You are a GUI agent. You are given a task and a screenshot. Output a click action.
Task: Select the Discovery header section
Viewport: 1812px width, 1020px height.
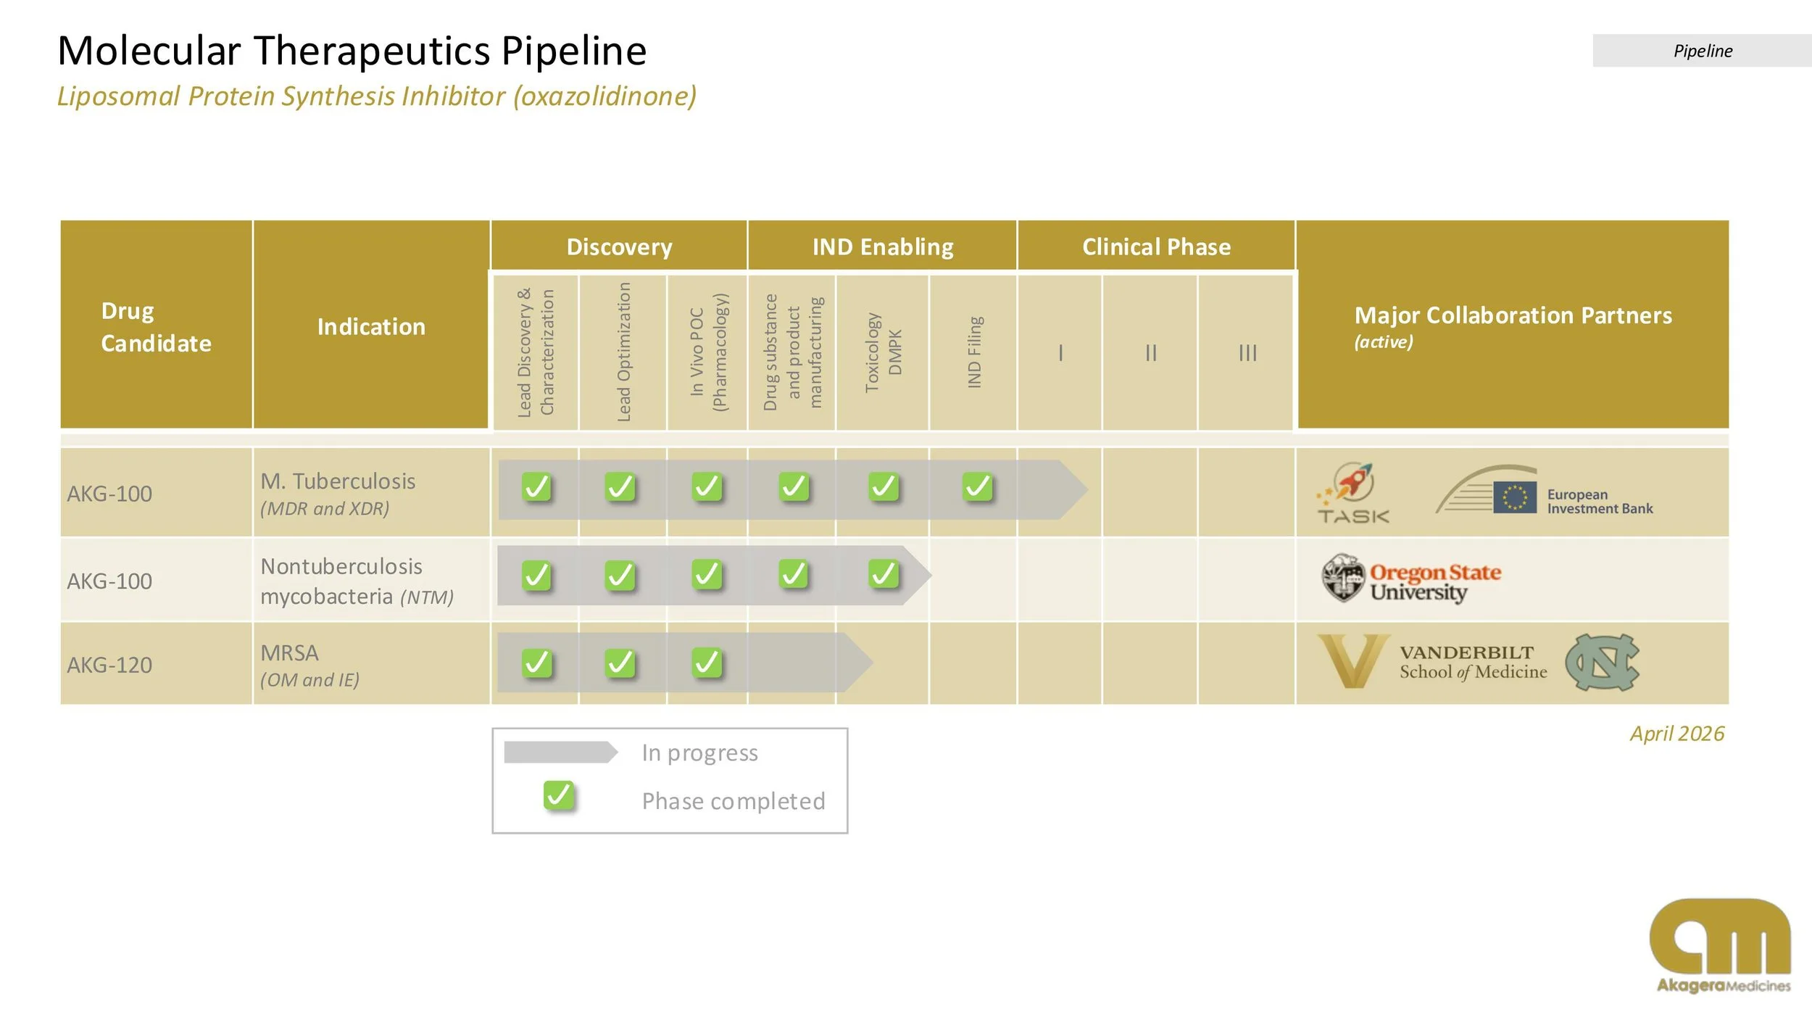(619, 246)
